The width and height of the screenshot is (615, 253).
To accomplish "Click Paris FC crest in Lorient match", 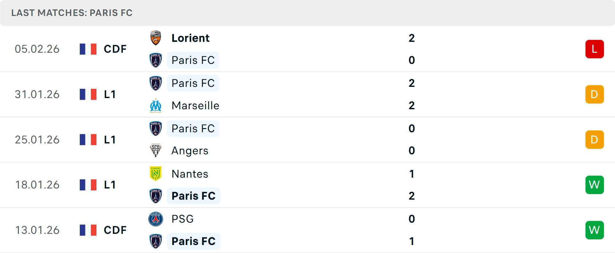I will point(156,60).
